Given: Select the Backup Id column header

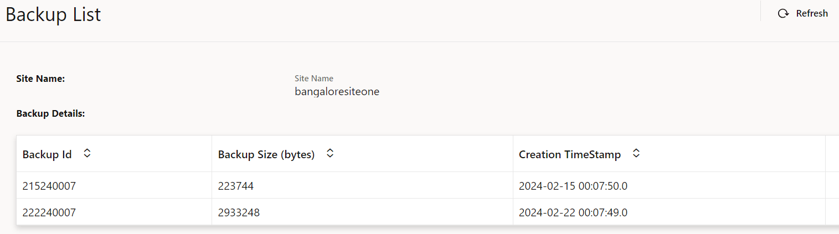Looking at the screenshot, I should tap(47, 155).
